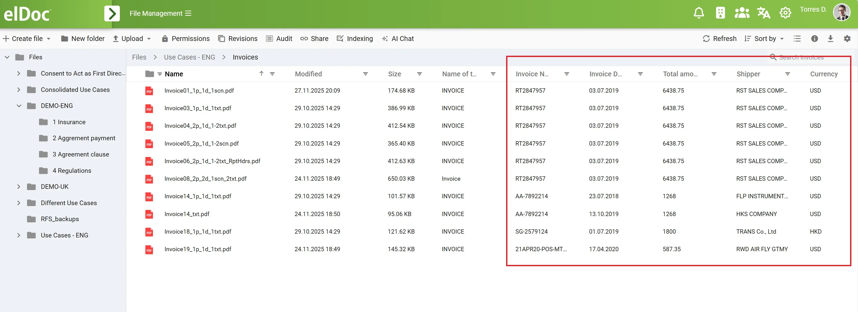Click Share in toolbar
This screenshot has height=312, width=858.
[x=314, y=38]
